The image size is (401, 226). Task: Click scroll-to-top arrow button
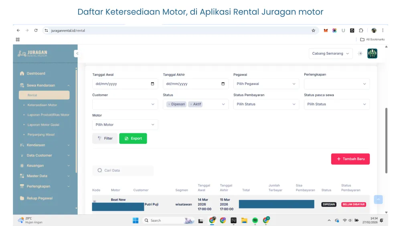pos(378,200)
